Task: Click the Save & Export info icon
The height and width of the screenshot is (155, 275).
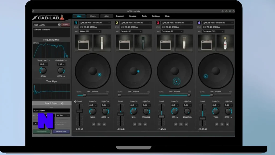Action: coord(62,103)
